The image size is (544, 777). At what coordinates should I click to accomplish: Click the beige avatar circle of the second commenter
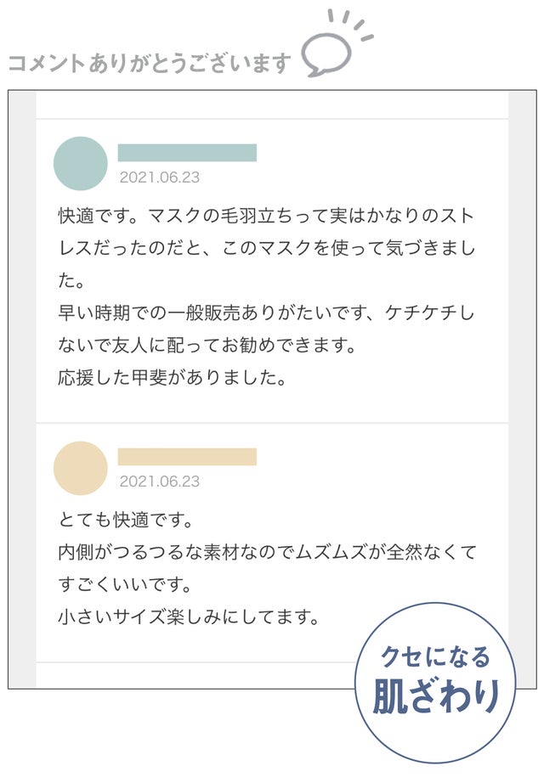point(81,468)
